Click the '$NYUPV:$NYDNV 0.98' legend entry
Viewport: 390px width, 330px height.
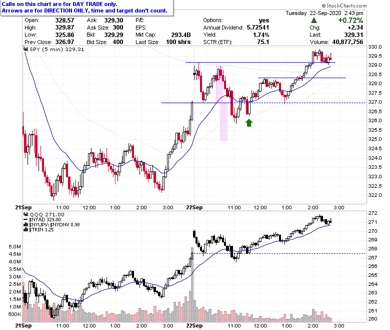54,225
